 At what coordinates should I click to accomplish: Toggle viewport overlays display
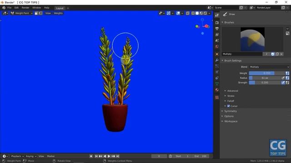[178, 13]
